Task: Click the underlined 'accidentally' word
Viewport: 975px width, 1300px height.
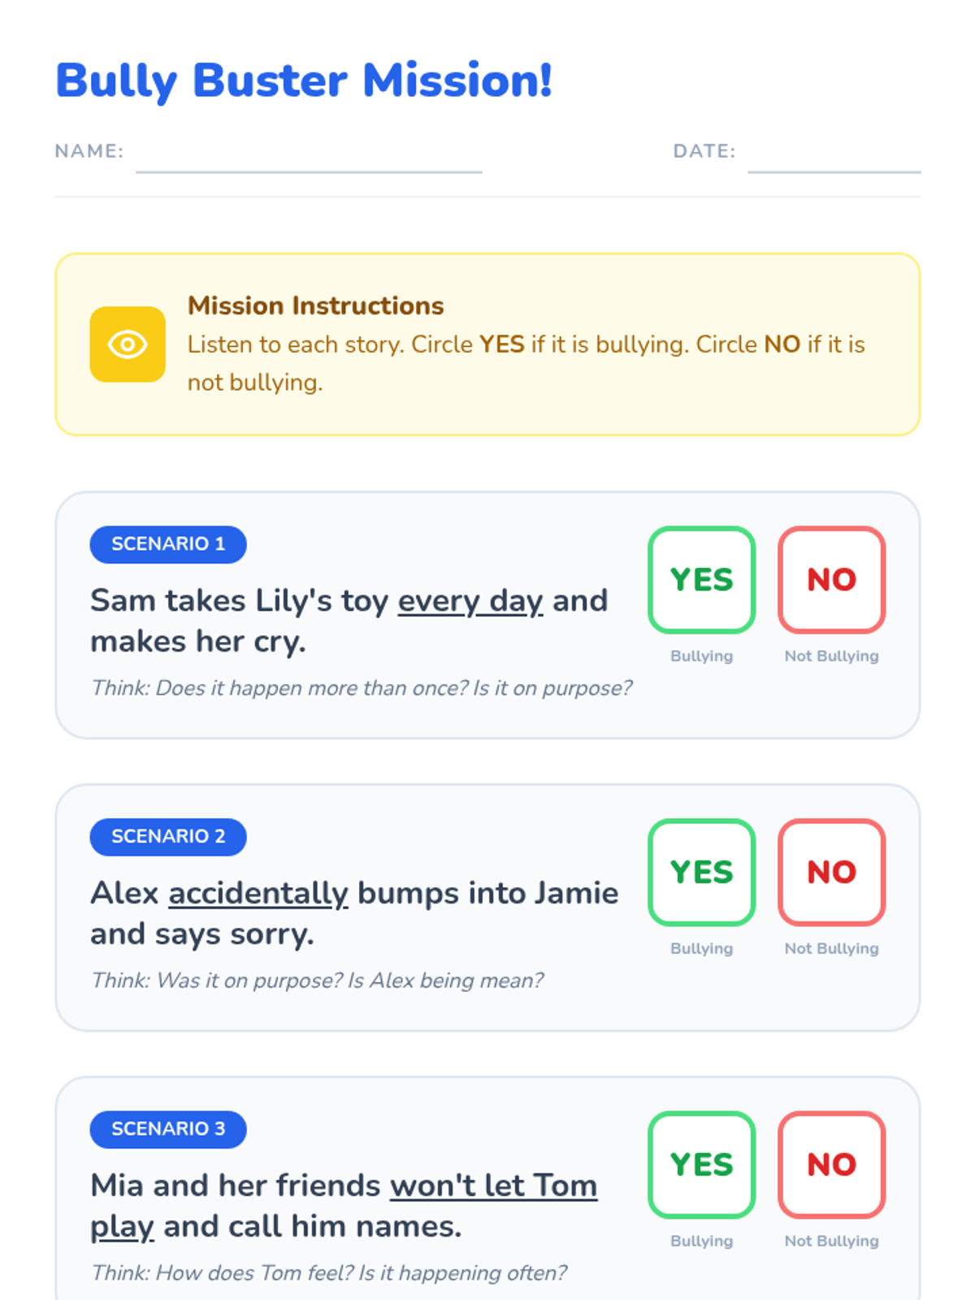Action: (258, 894)
